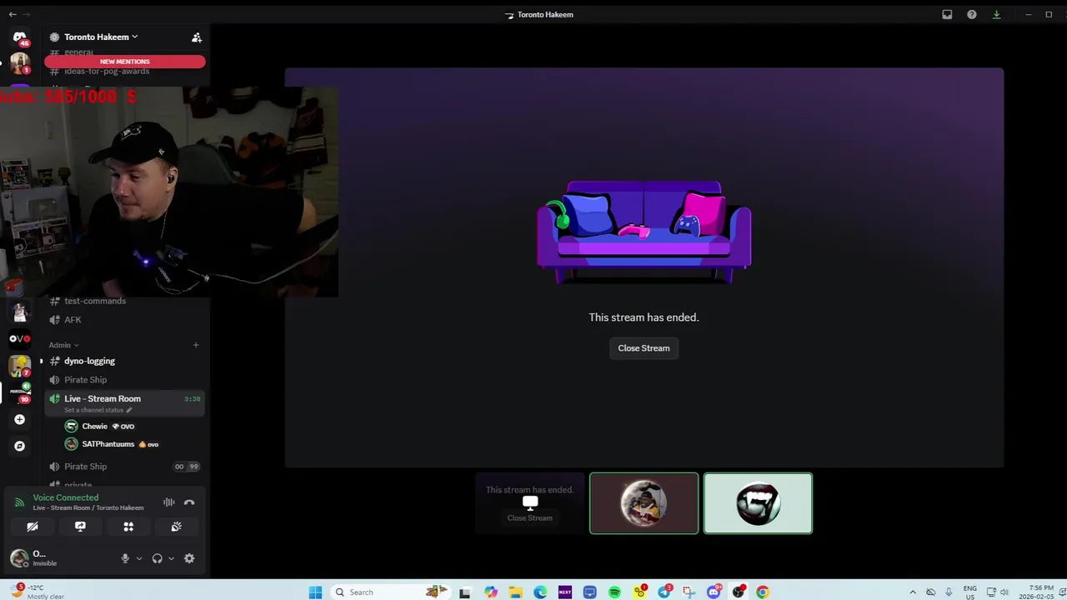Select Chewie's participant tile thumbnail
The image size is (1067, 600).
644,503
